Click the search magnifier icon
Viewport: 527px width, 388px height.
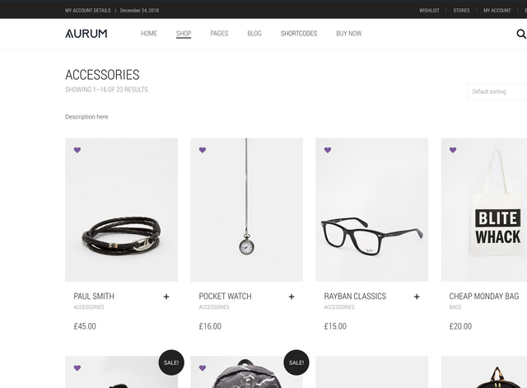click(x=521, y=34)
